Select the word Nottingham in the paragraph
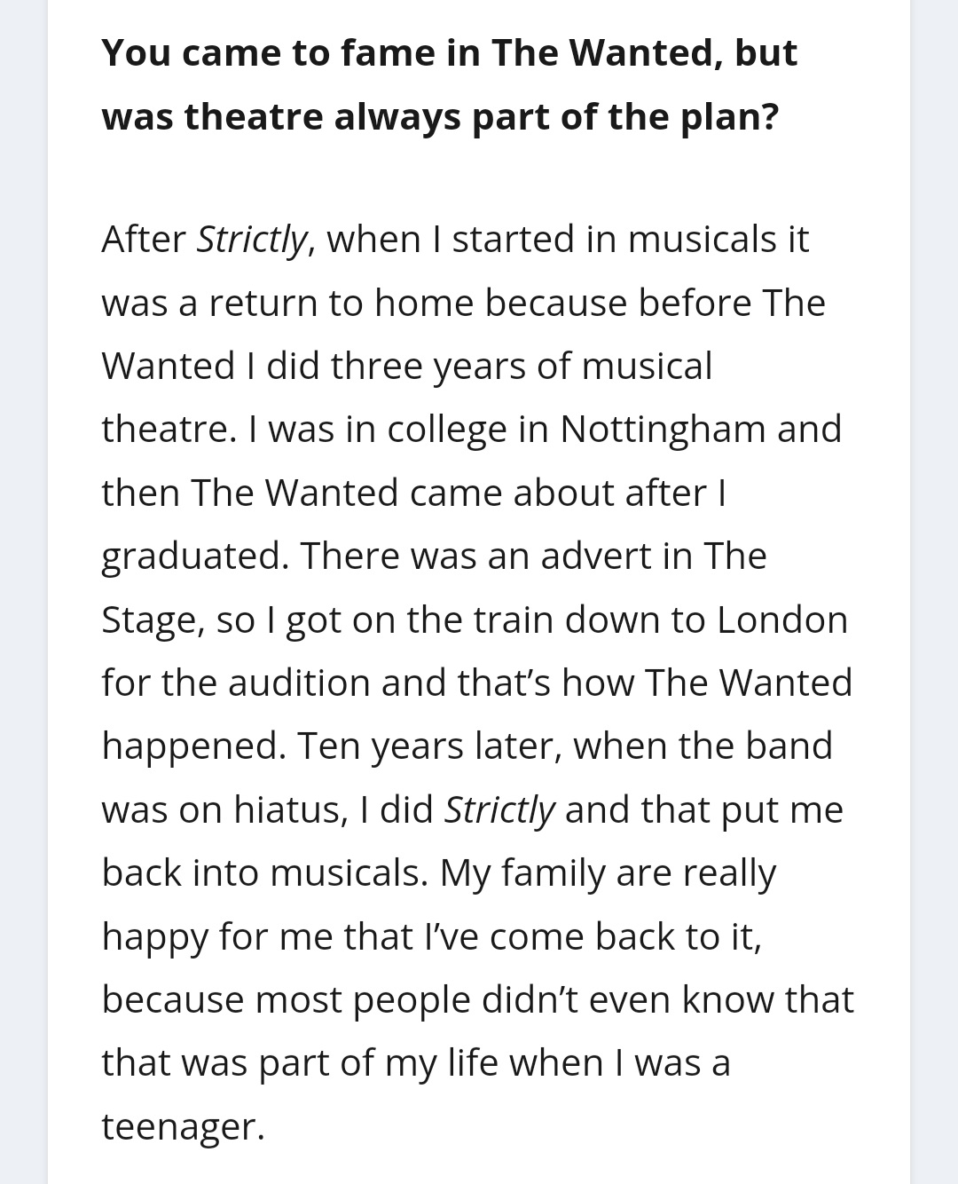This screenshot has width=958, height=1184. coord(664,430)
